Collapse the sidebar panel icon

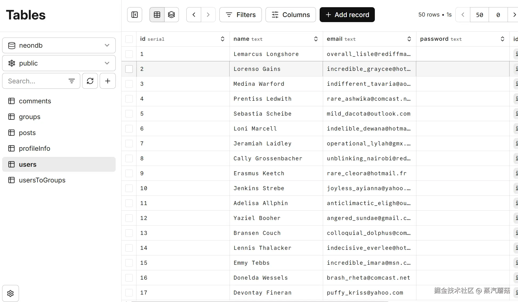135,15
